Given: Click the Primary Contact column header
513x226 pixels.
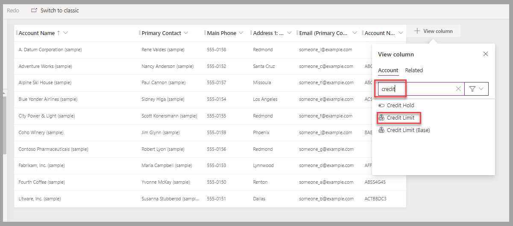Looking at the screenshot, I should tap(161, 33).
